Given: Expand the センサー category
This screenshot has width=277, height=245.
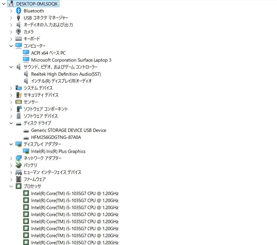Looking at the screenshot, I should coord(11,102).
